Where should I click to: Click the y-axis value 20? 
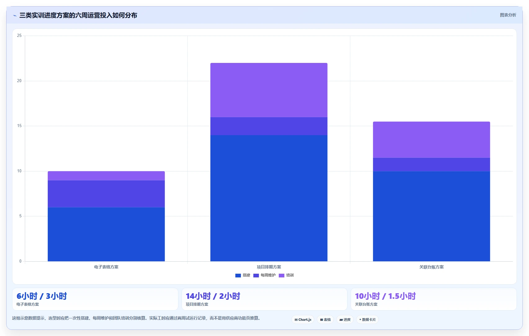pos(19,81)
